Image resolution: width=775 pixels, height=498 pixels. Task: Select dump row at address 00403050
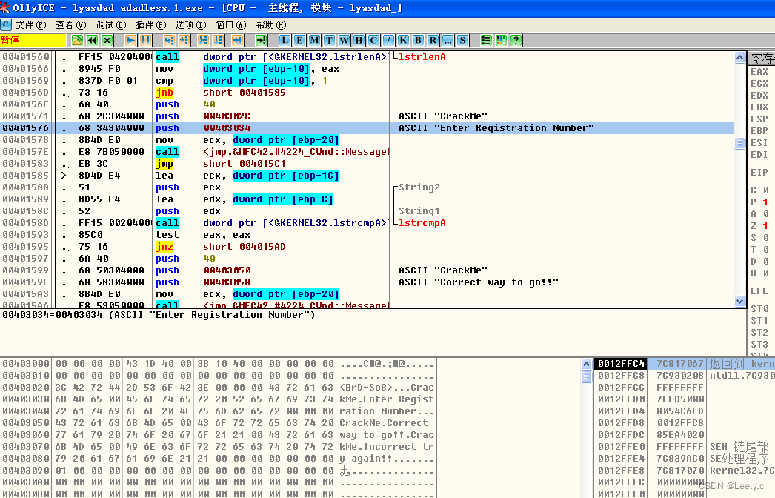[x=218, y=423]
